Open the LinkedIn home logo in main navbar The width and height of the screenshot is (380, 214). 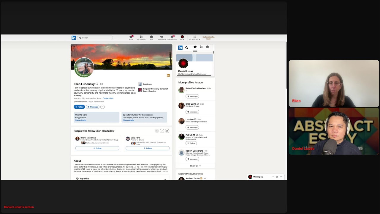tap(74, 38)
